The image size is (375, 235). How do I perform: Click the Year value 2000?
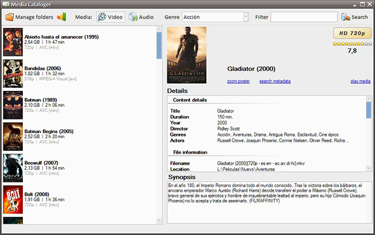[x=222, y=122]
